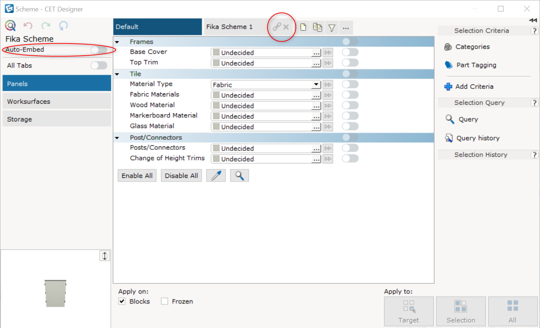Open the Base Cover ellipsis picker
This screenshot has width=540, height=328.
pyautogui.click(x=316, y=53)
